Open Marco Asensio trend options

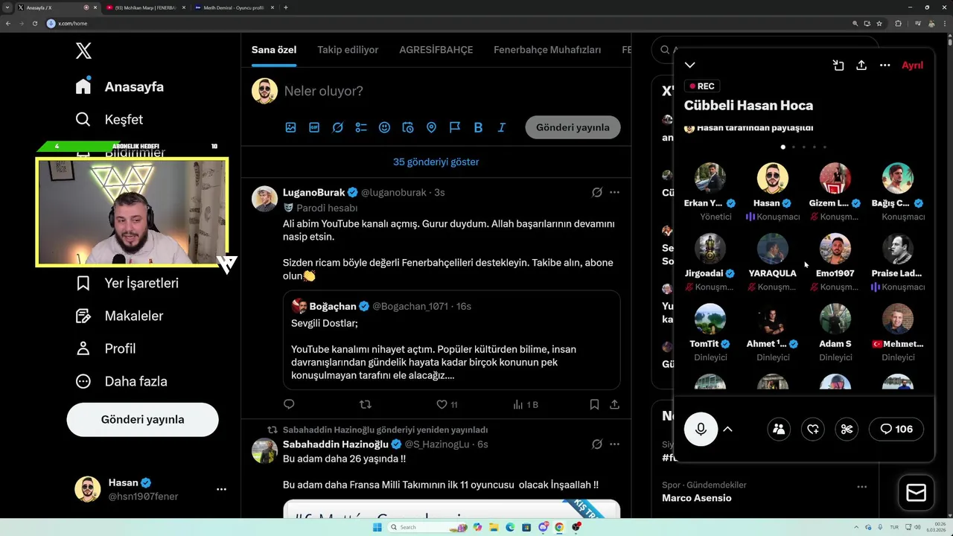tap(861, 487)
